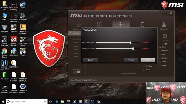Open the Hard Reset desktop shortcut
The height and width of the screenshot is (104, 186).
[x=23, y=17]
